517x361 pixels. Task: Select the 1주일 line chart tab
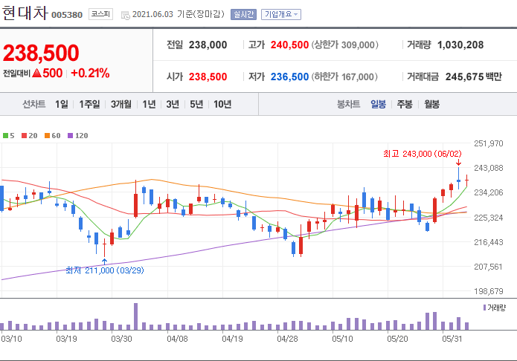click(x=89, y=104)
